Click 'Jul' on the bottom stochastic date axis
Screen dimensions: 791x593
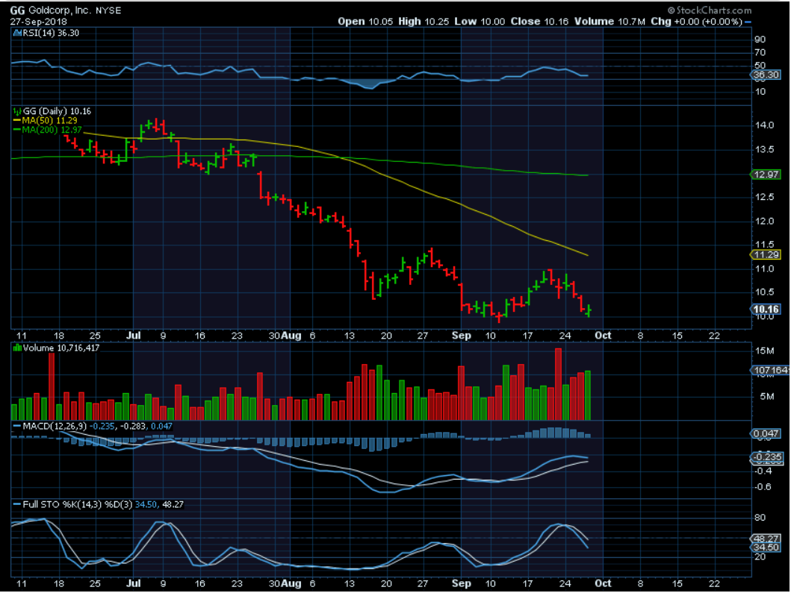133,583
